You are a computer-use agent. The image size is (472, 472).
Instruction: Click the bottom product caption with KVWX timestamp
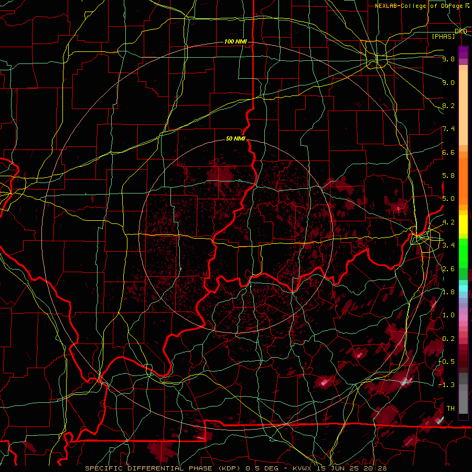(236, 468)
